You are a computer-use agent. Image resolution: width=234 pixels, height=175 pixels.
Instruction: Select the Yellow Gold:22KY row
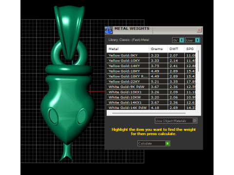[151, 82]
